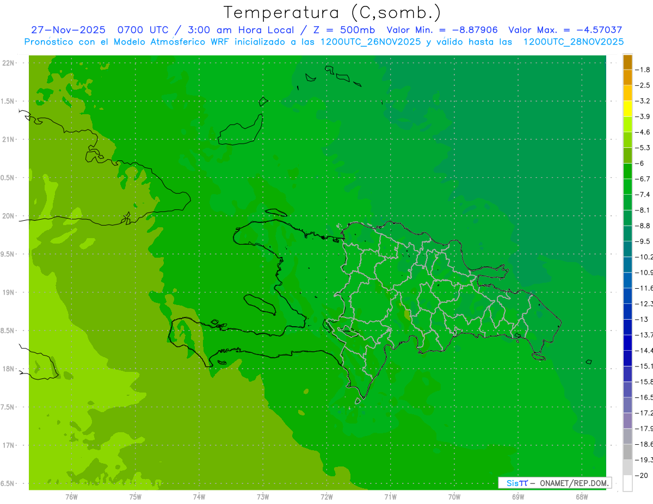The height and width of the screenshot is (504, 653).
Task: Click the "-20" color scale label
Action: tap(642, 475)
